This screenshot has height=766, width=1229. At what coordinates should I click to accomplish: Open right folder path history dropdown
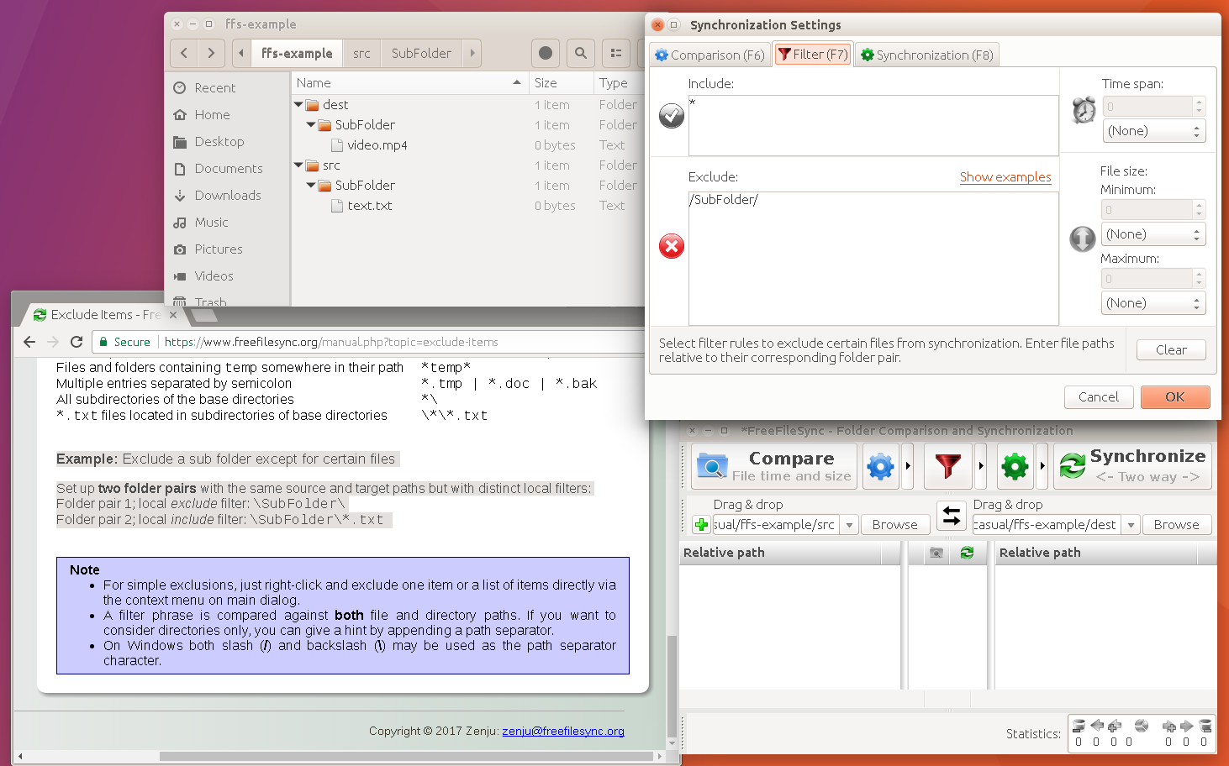pos(1131,525)
